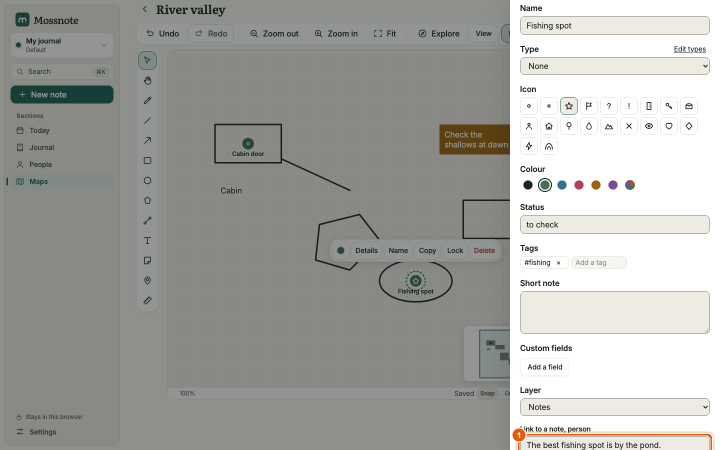
Task: Select the rectangle shape tool
Action: tap(147, 160)
